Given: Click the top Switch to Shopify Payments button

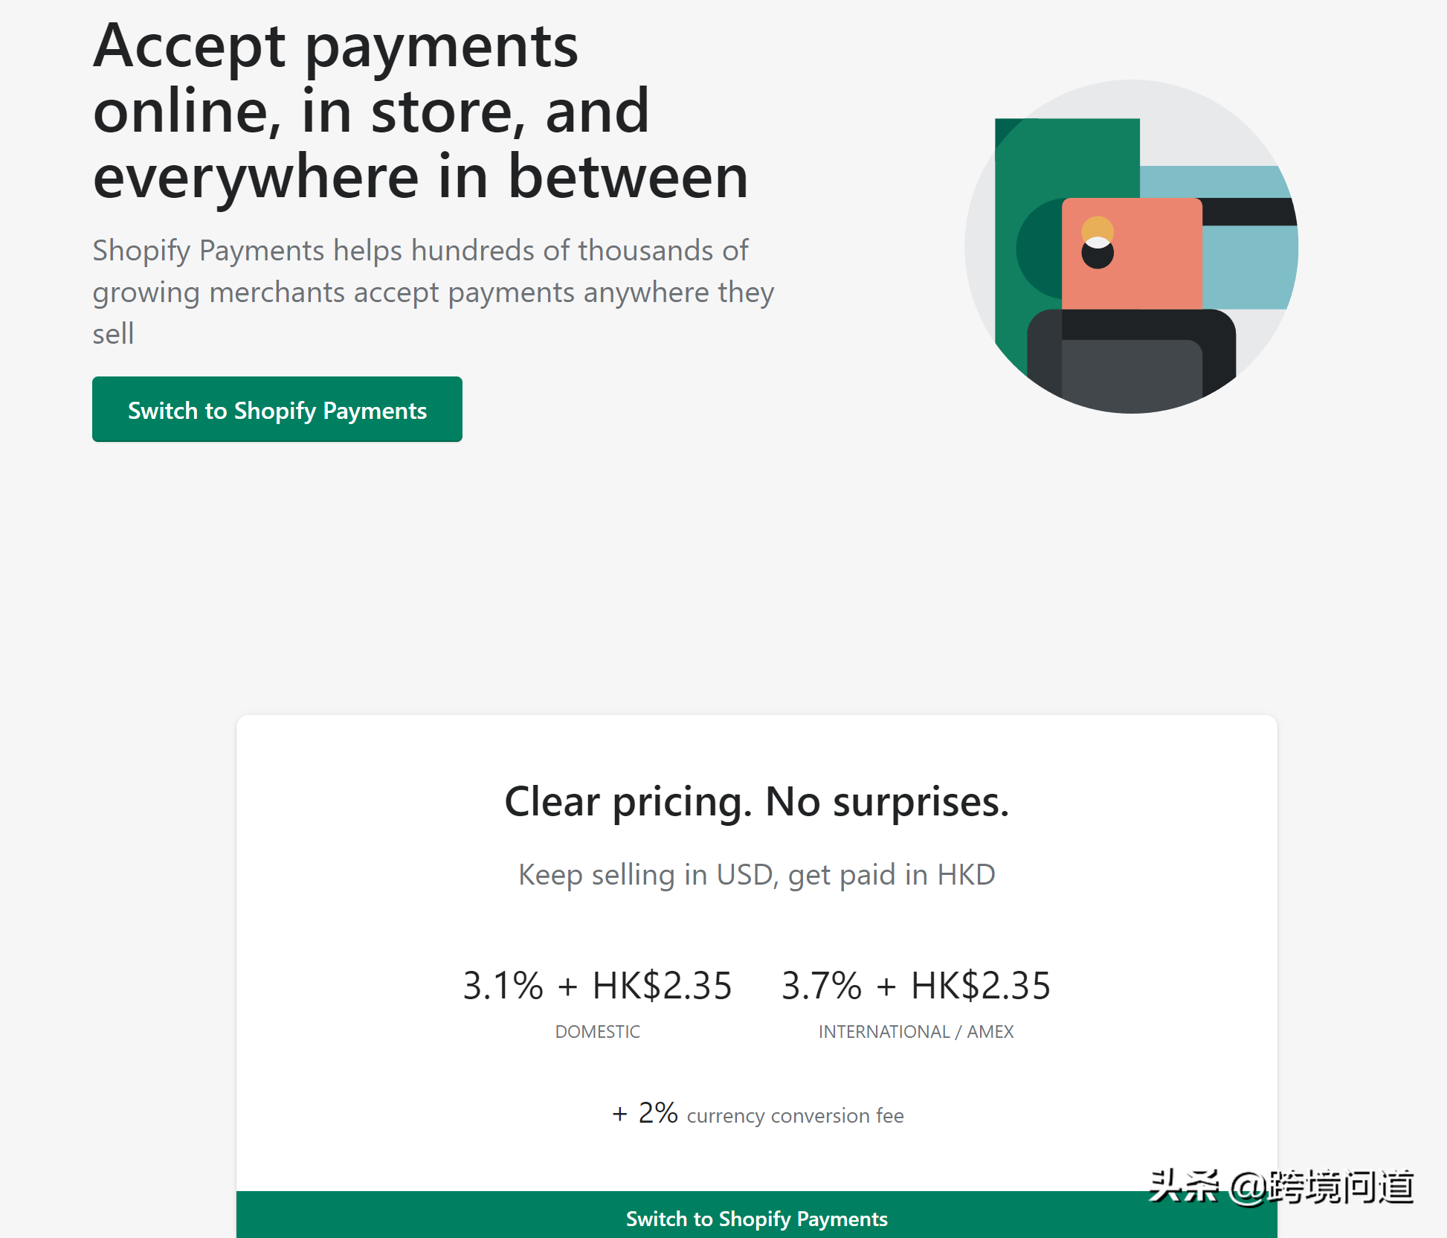Looking at the screenshot, I should click(x=277, y=410).
